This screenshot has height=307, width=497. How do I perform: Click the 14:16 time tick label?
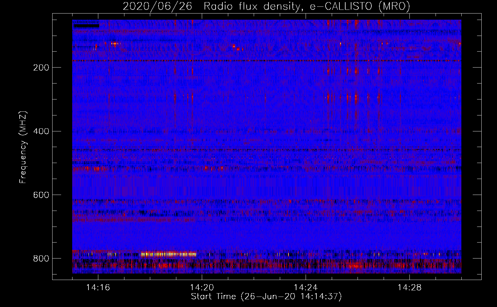click(x=98, y=288)
